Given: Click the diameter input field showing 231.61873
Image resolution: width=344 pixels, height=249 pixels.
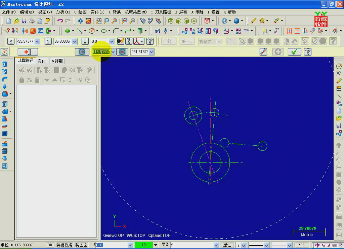Looking at the screenshot, I should click(x=140, y=52).
